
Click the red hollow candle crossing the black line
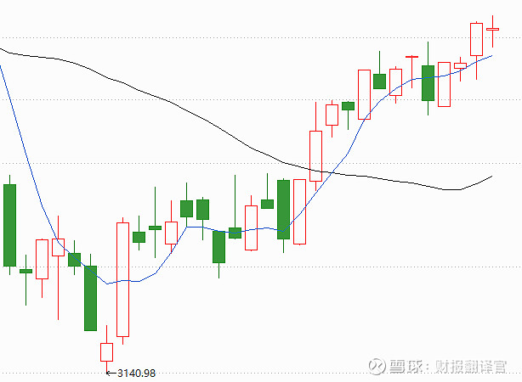tap(316, 155)
